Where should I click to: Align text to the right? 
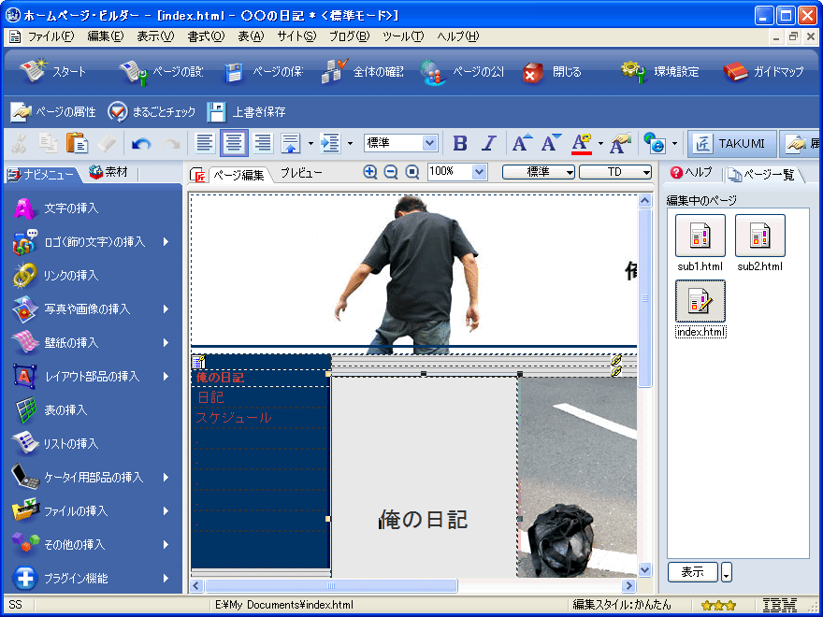point(263,143)
